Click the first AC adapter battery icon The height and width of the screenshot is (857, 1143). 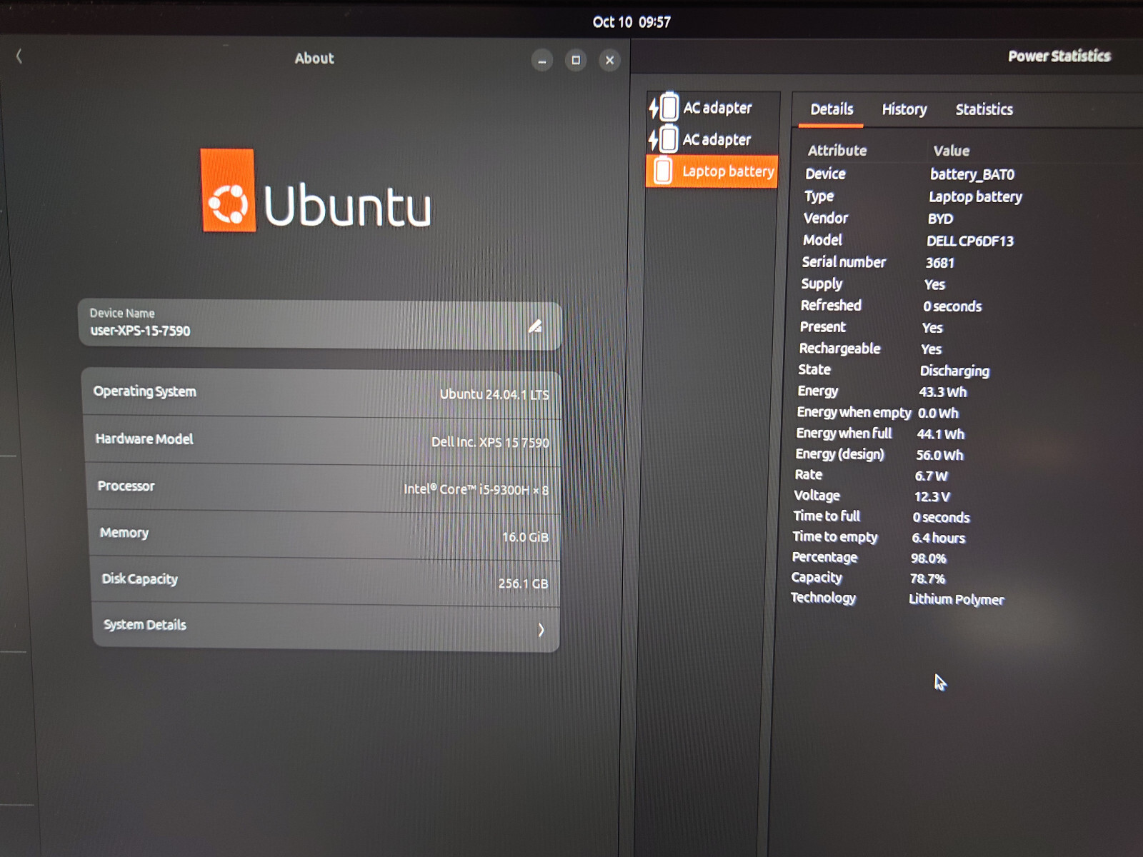pos(664,107)
